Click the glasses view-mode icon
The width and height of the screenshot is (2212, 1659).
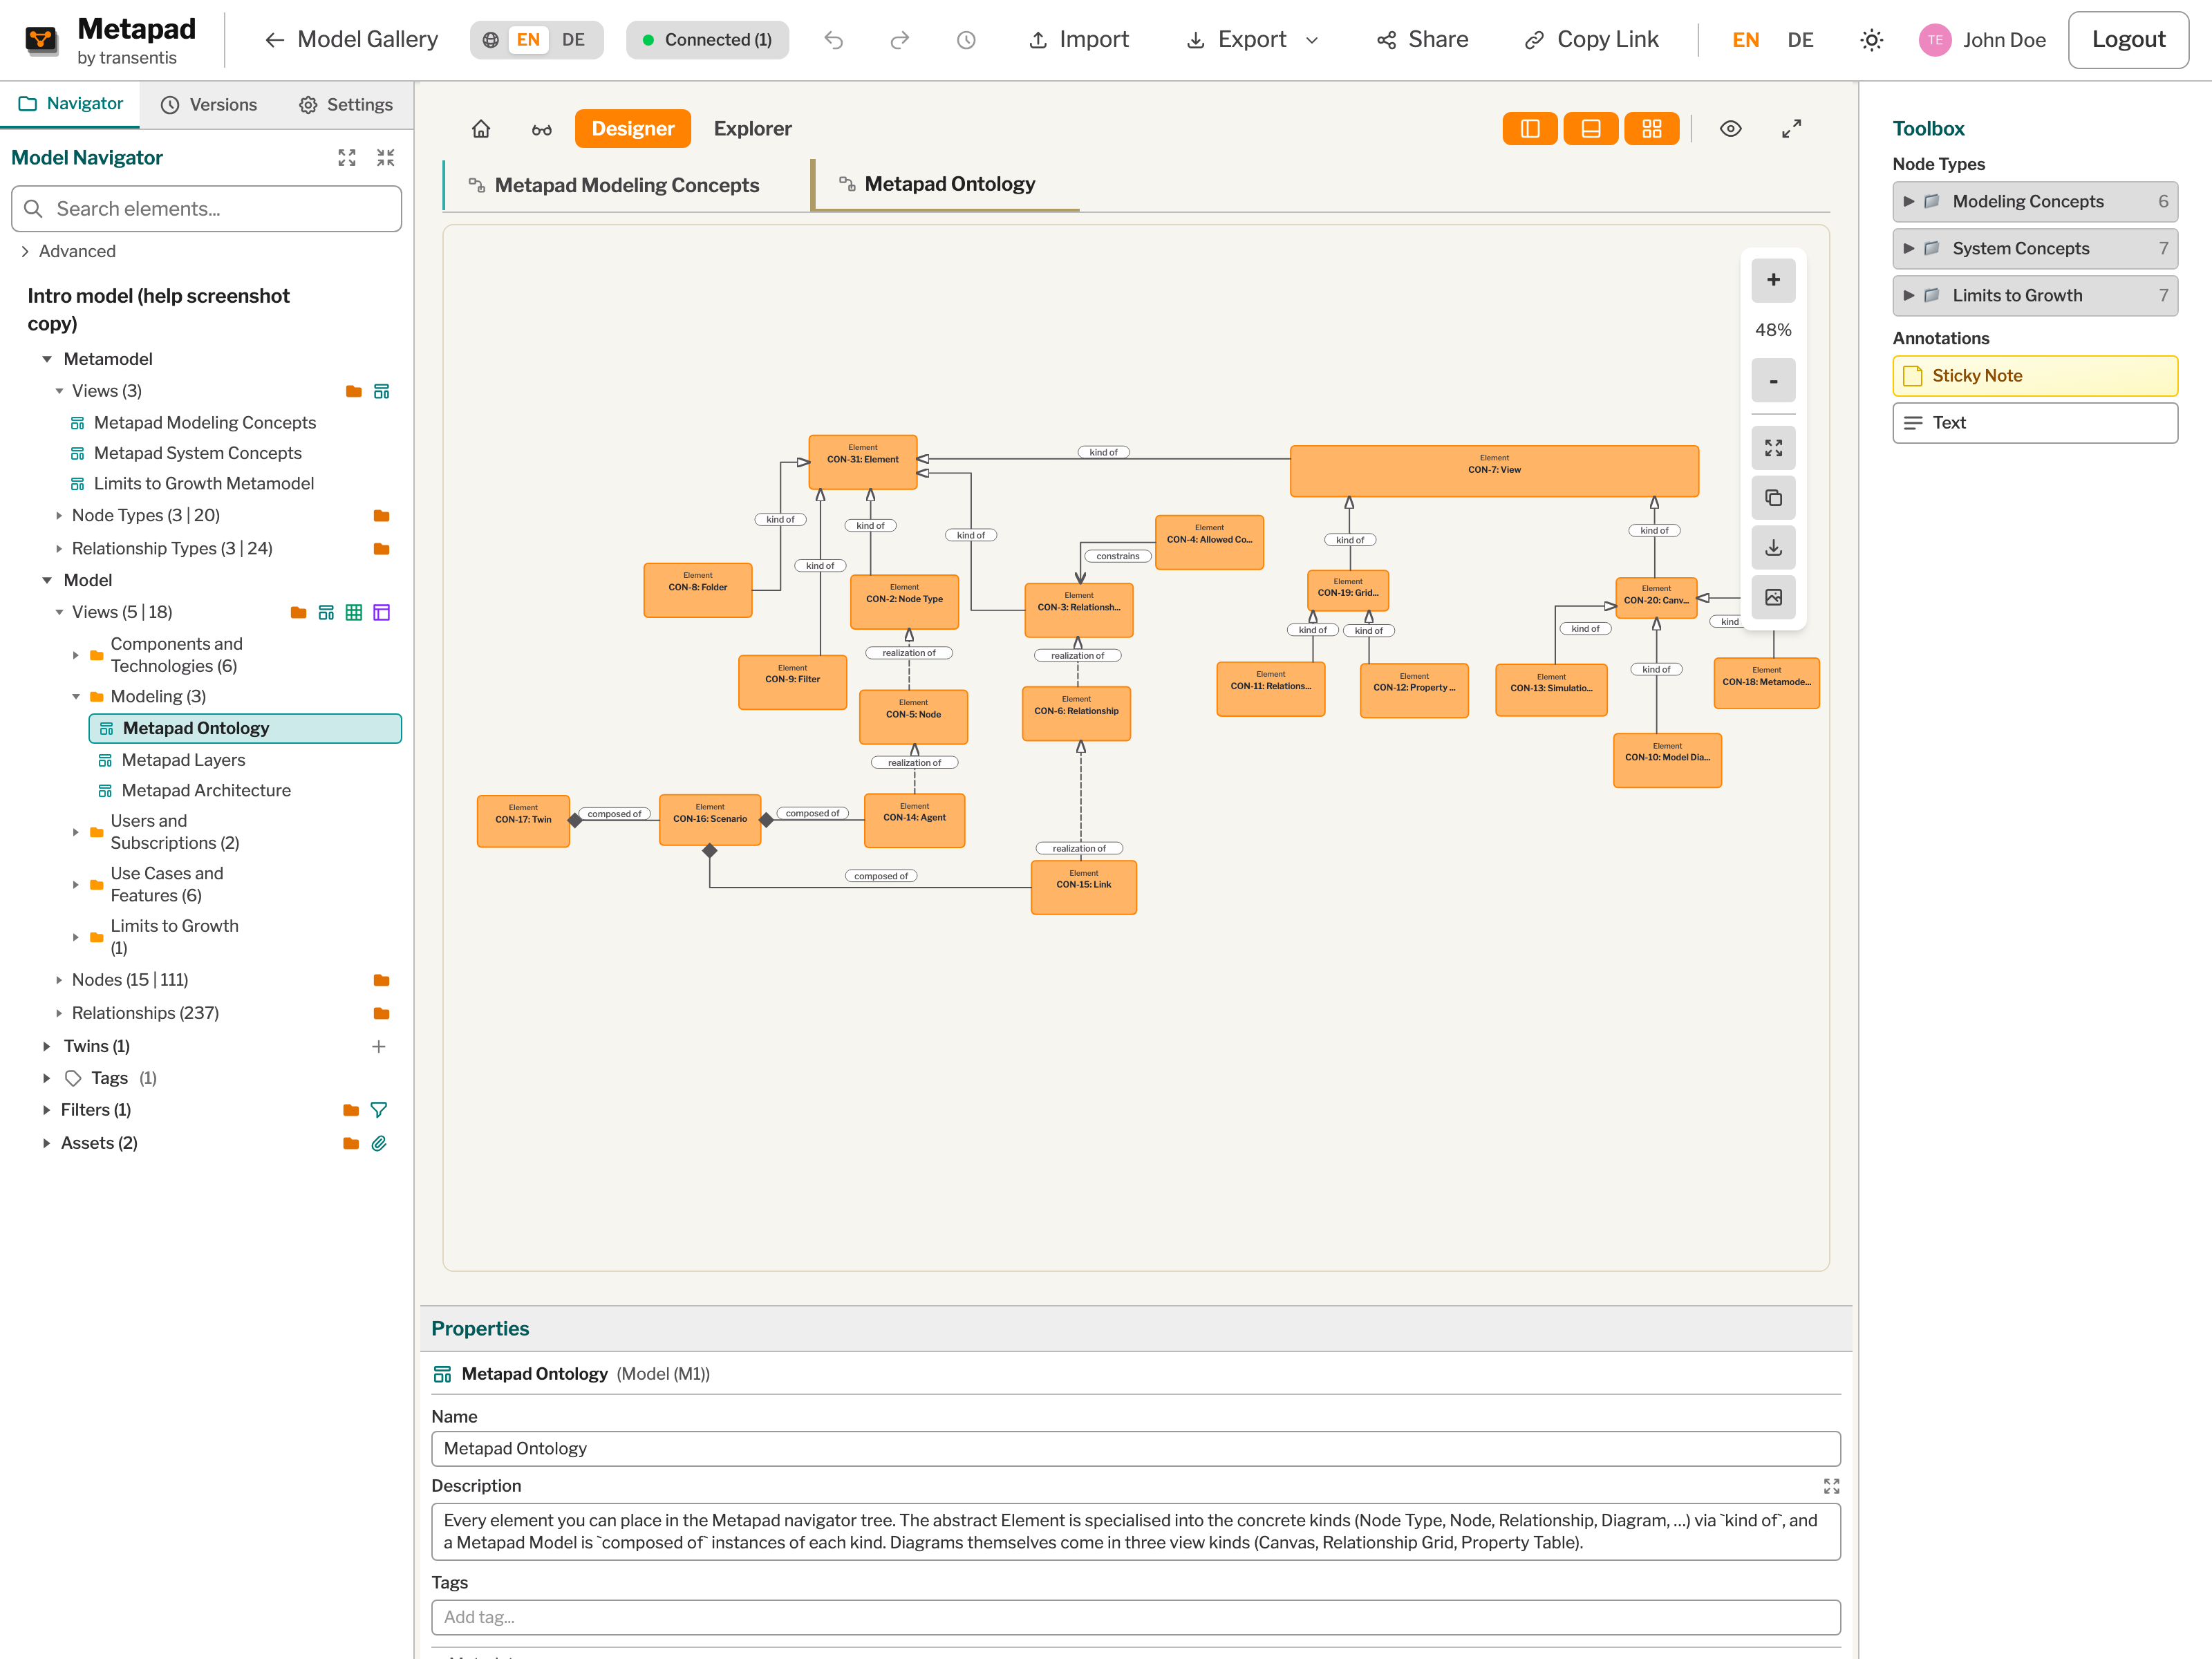[542, 129]
